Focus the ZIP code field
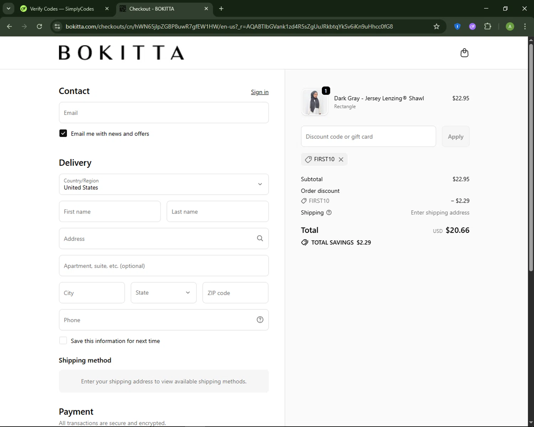The image size is (534, 427). [235, 292]
